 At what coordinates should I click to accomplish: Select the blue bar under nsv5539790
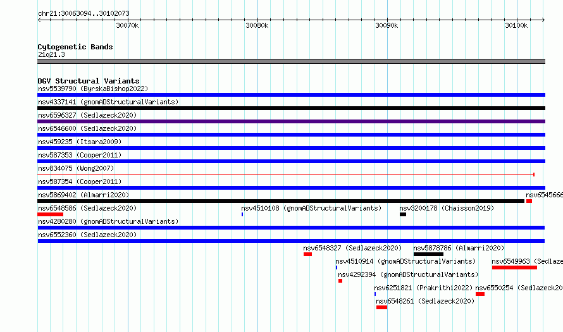tap(291, 95)
